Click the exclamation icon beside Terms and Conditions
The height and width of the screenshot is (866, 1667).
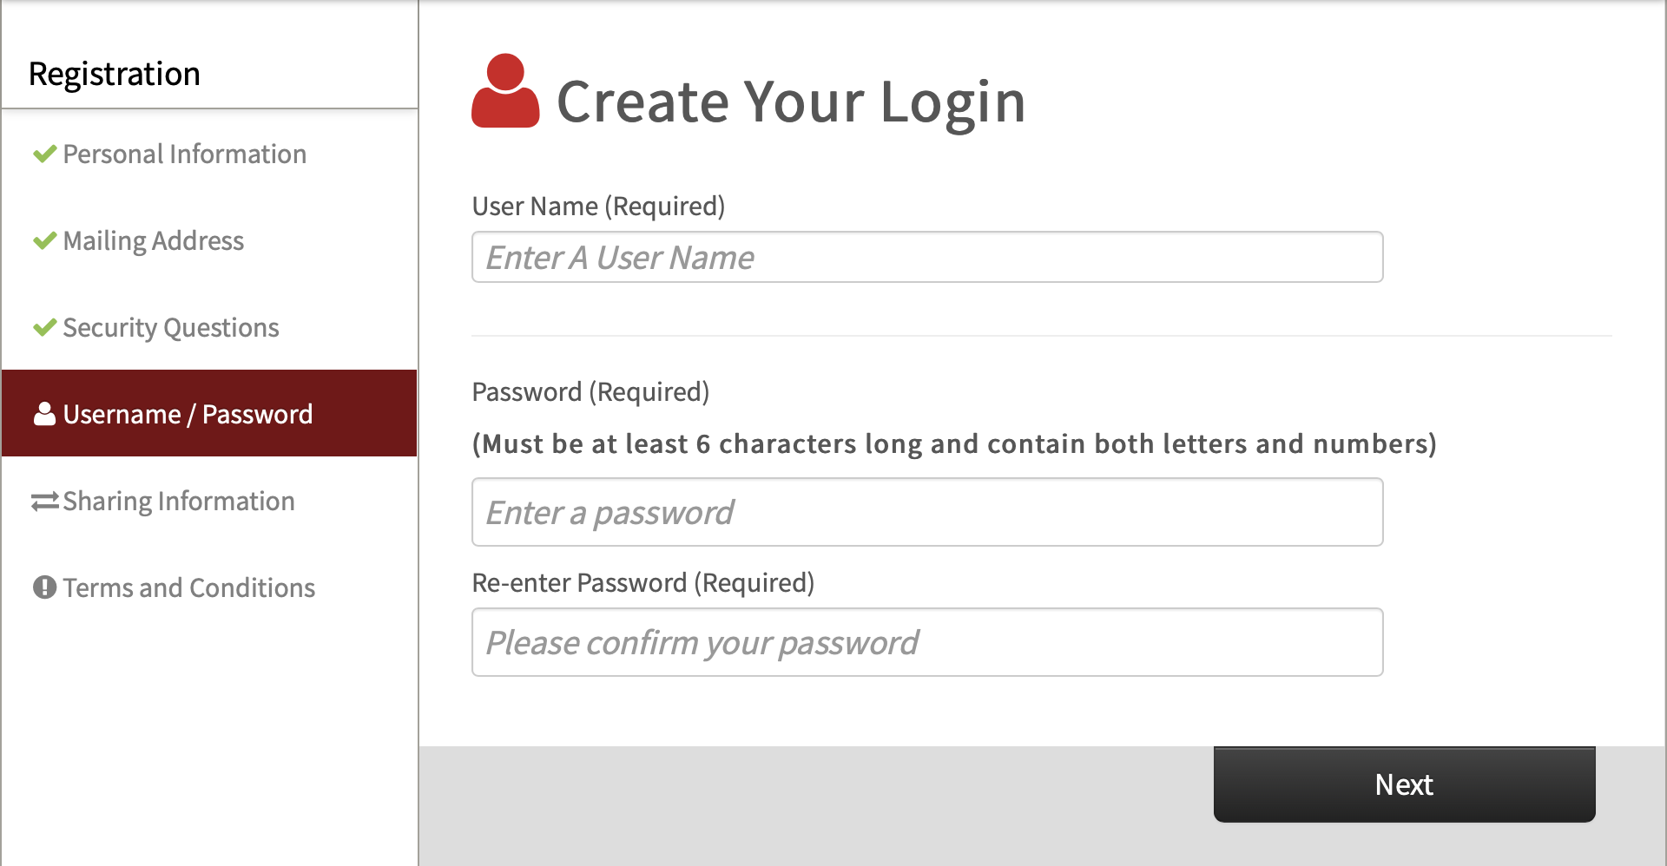tap(44, 587)
